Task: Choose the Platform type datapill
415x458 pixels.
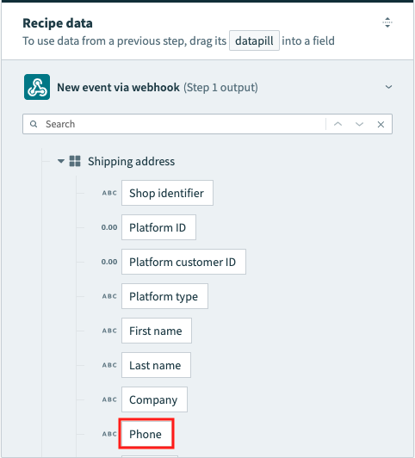Action: click(164, 296)
